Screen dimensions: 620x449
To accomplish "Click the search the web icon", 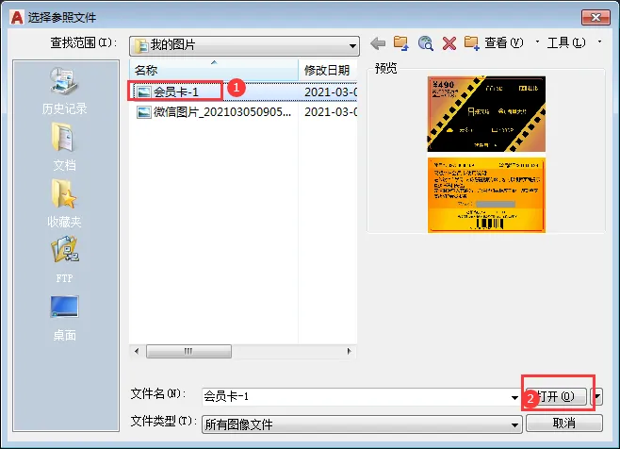I will [426, 42].
